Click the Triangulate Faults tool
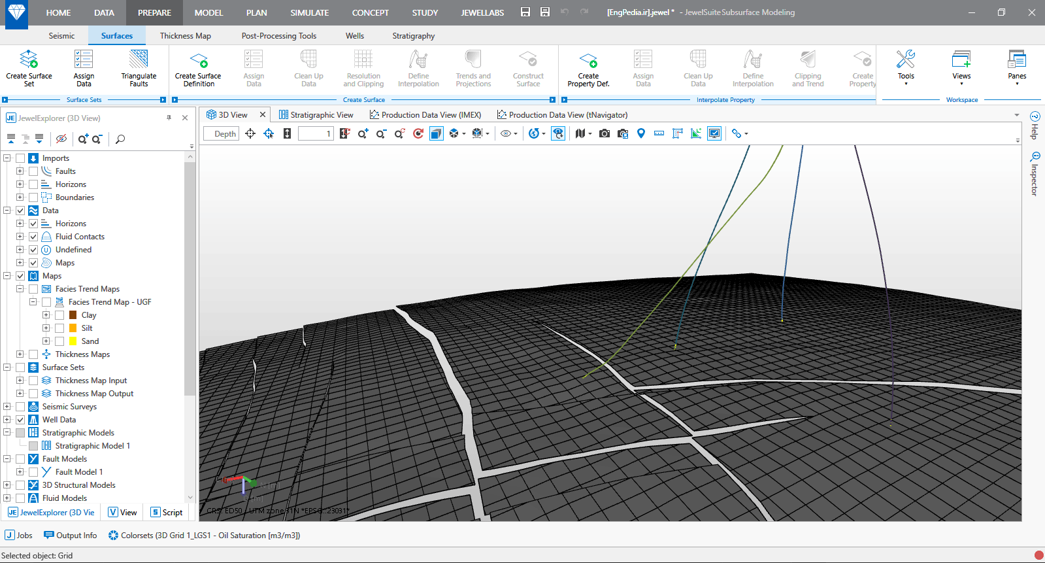 pyautogui.click(x=139, y=68)
